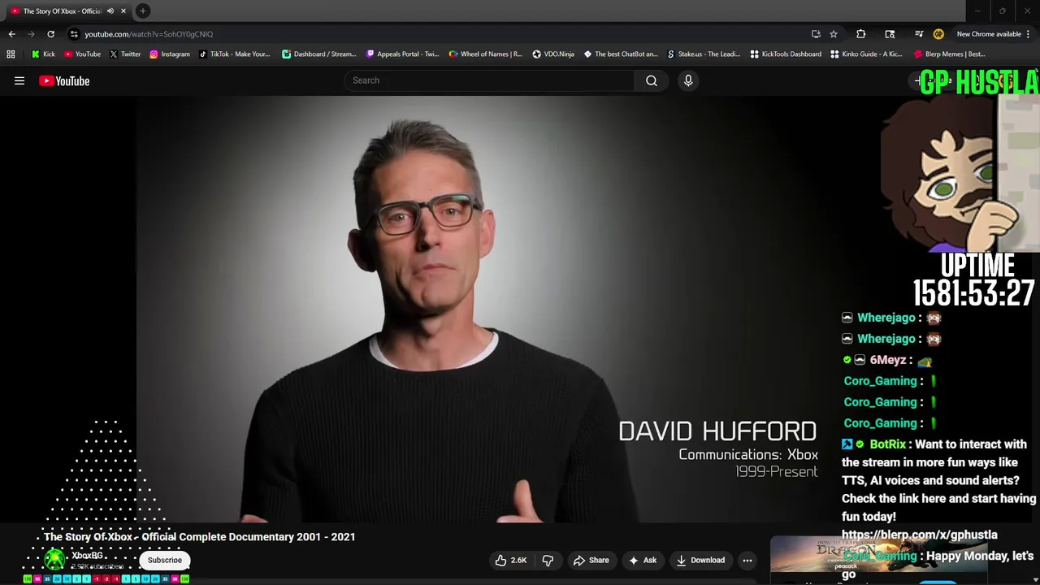This screenshot has height=585, width=1040.
Task: Install or cast icon in address bar
Action: [x=816, y=34]
